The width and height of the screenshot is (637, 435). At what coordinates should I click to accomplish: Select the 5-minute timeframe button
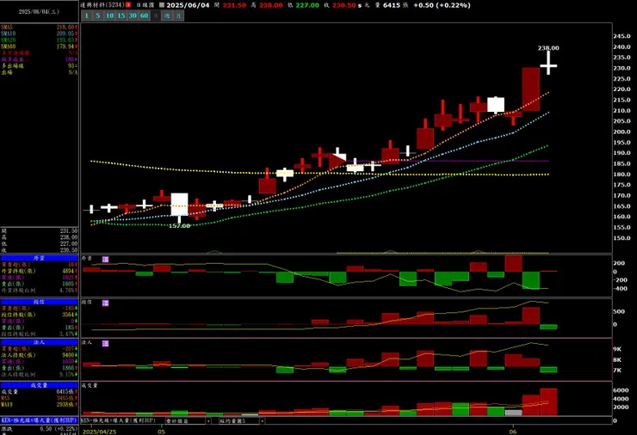click(98, 15)
